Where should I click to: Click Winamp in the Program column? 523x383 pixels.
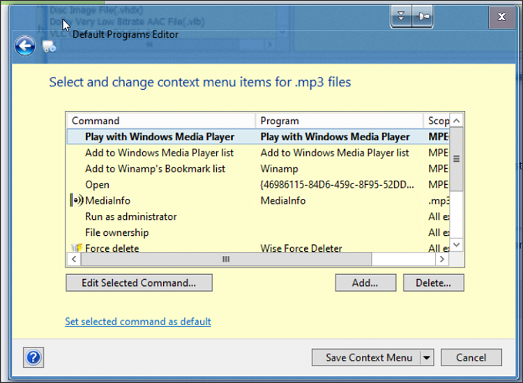click(279, 169)
